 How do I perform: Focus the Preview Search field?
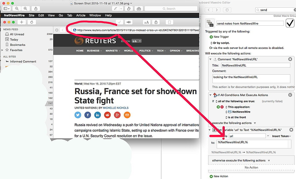point(171,9)
